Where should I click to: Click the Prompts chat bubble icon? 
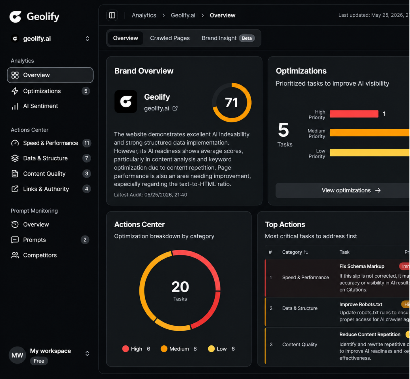[x=15, y=240]
